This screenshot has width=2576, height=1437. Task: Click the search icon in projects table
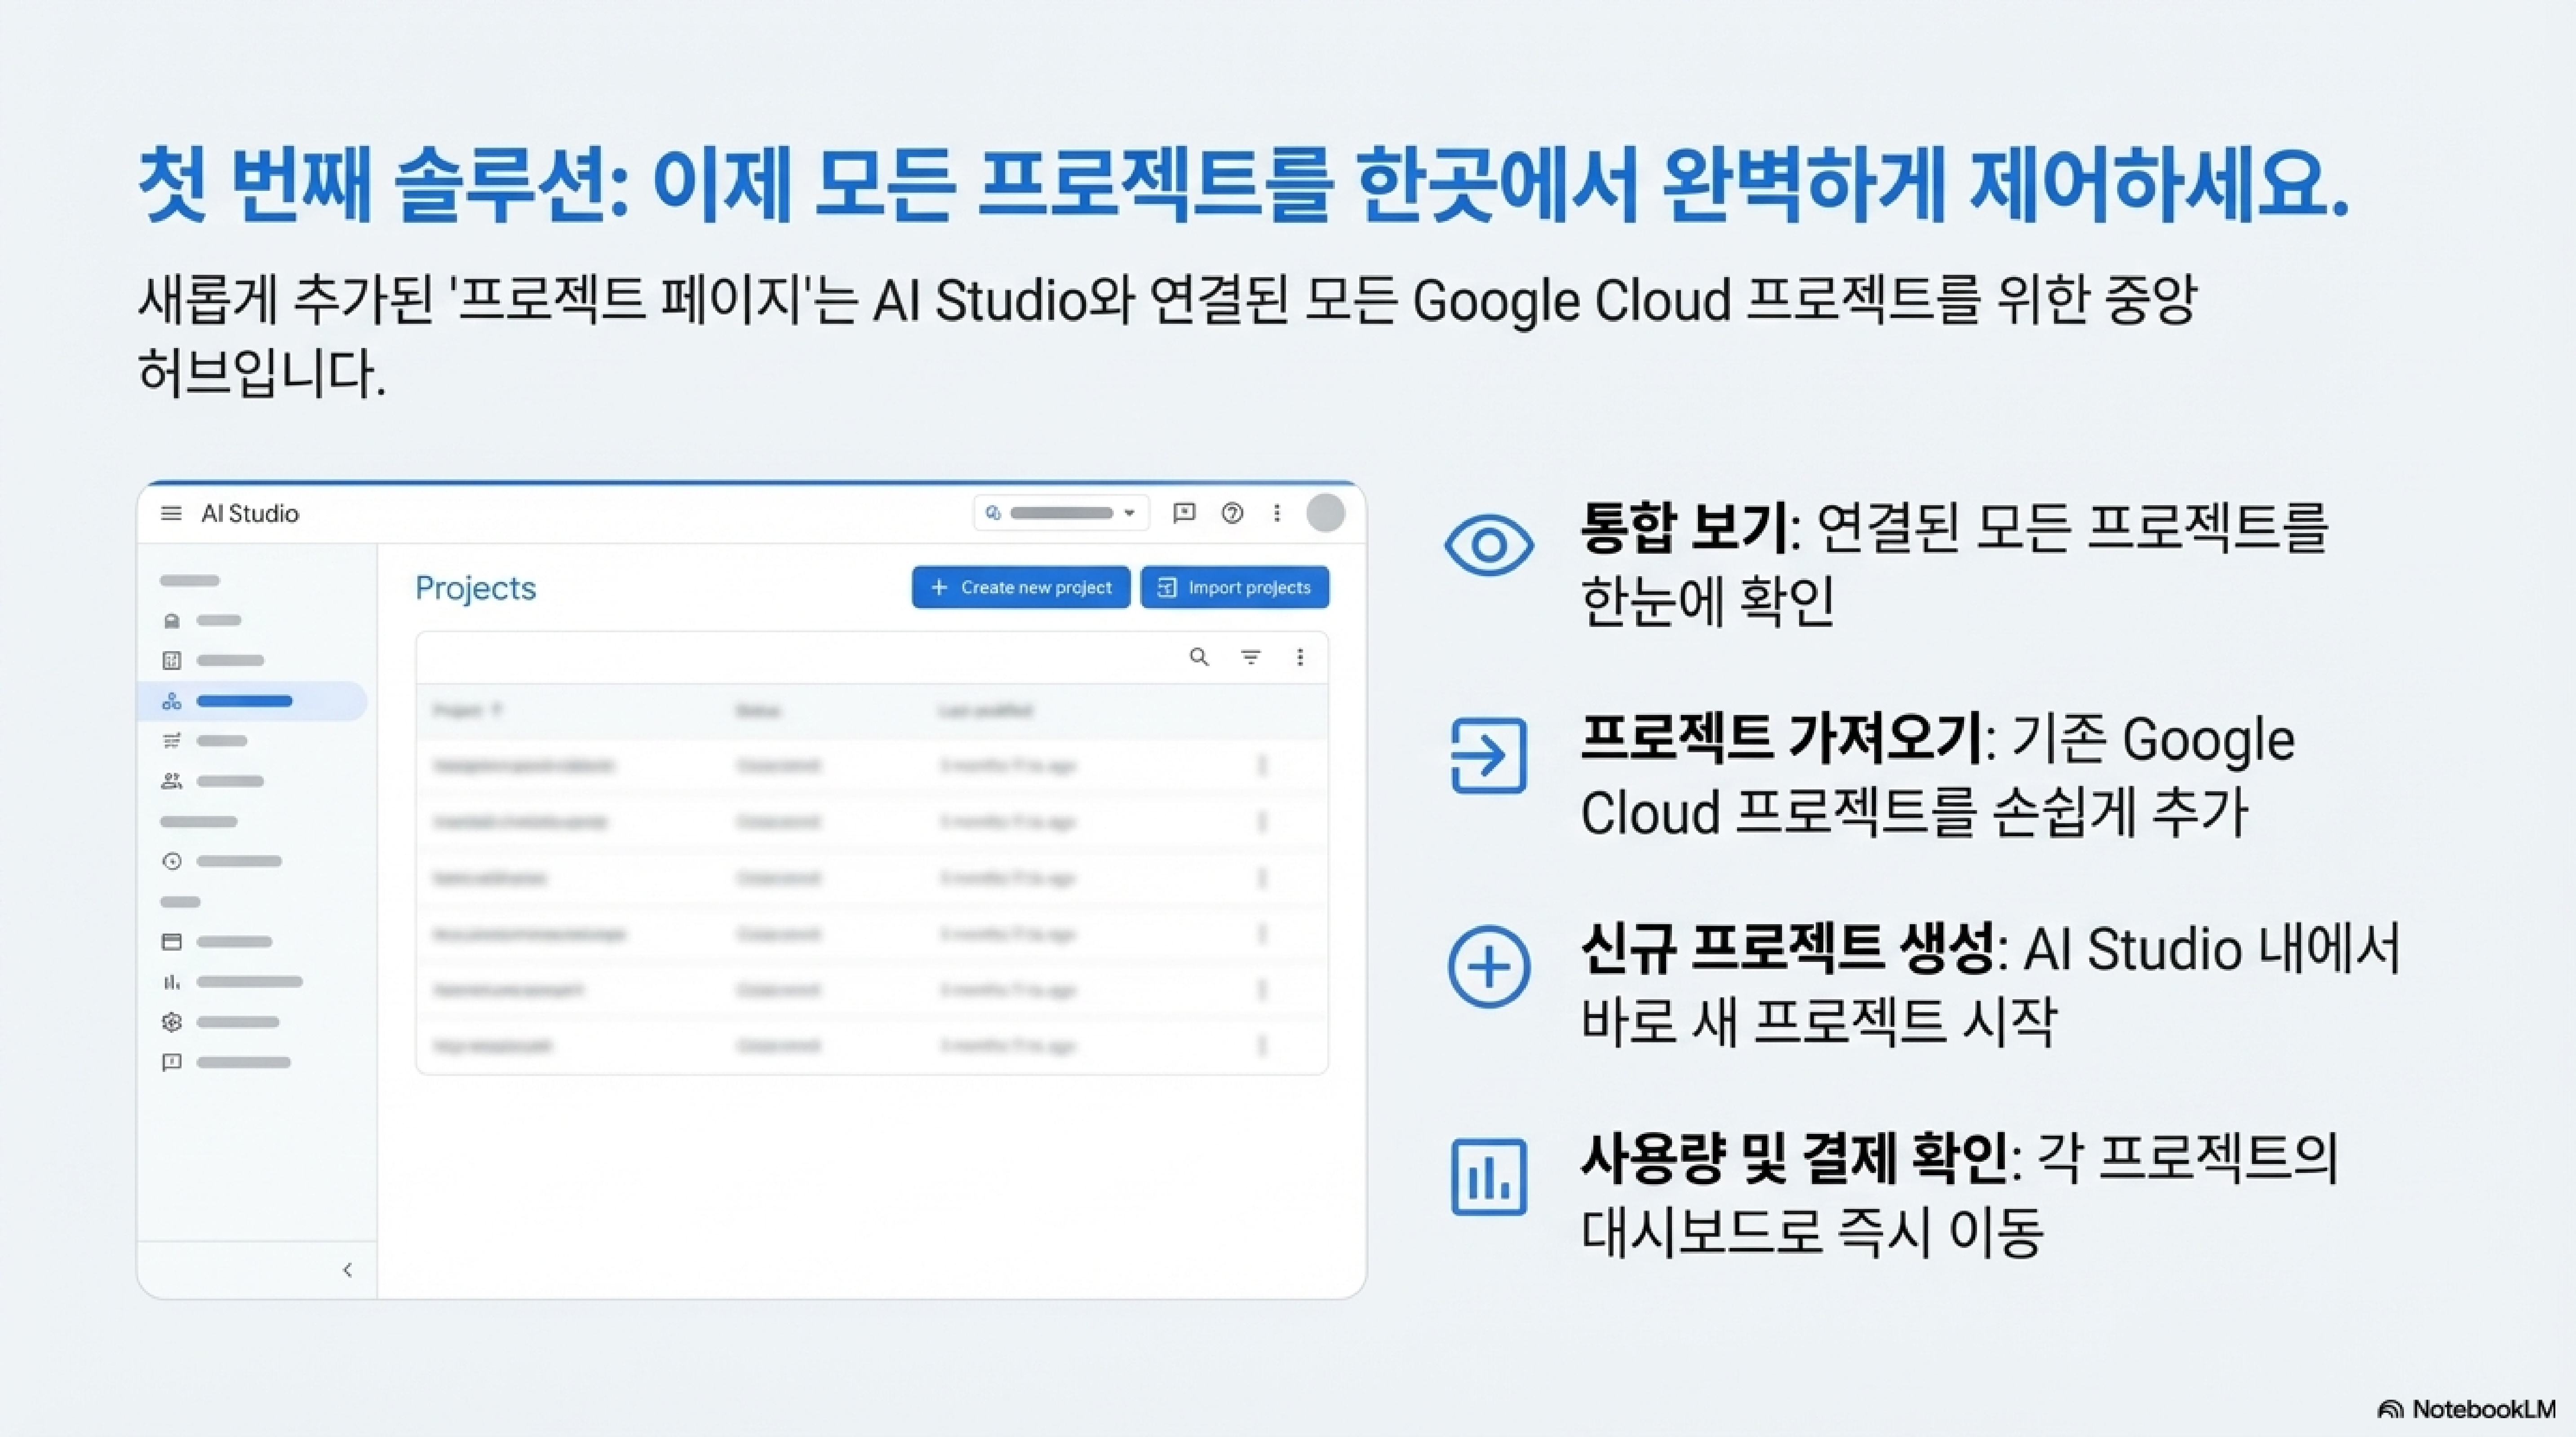pyautogui.click(x=1199, y=657)
